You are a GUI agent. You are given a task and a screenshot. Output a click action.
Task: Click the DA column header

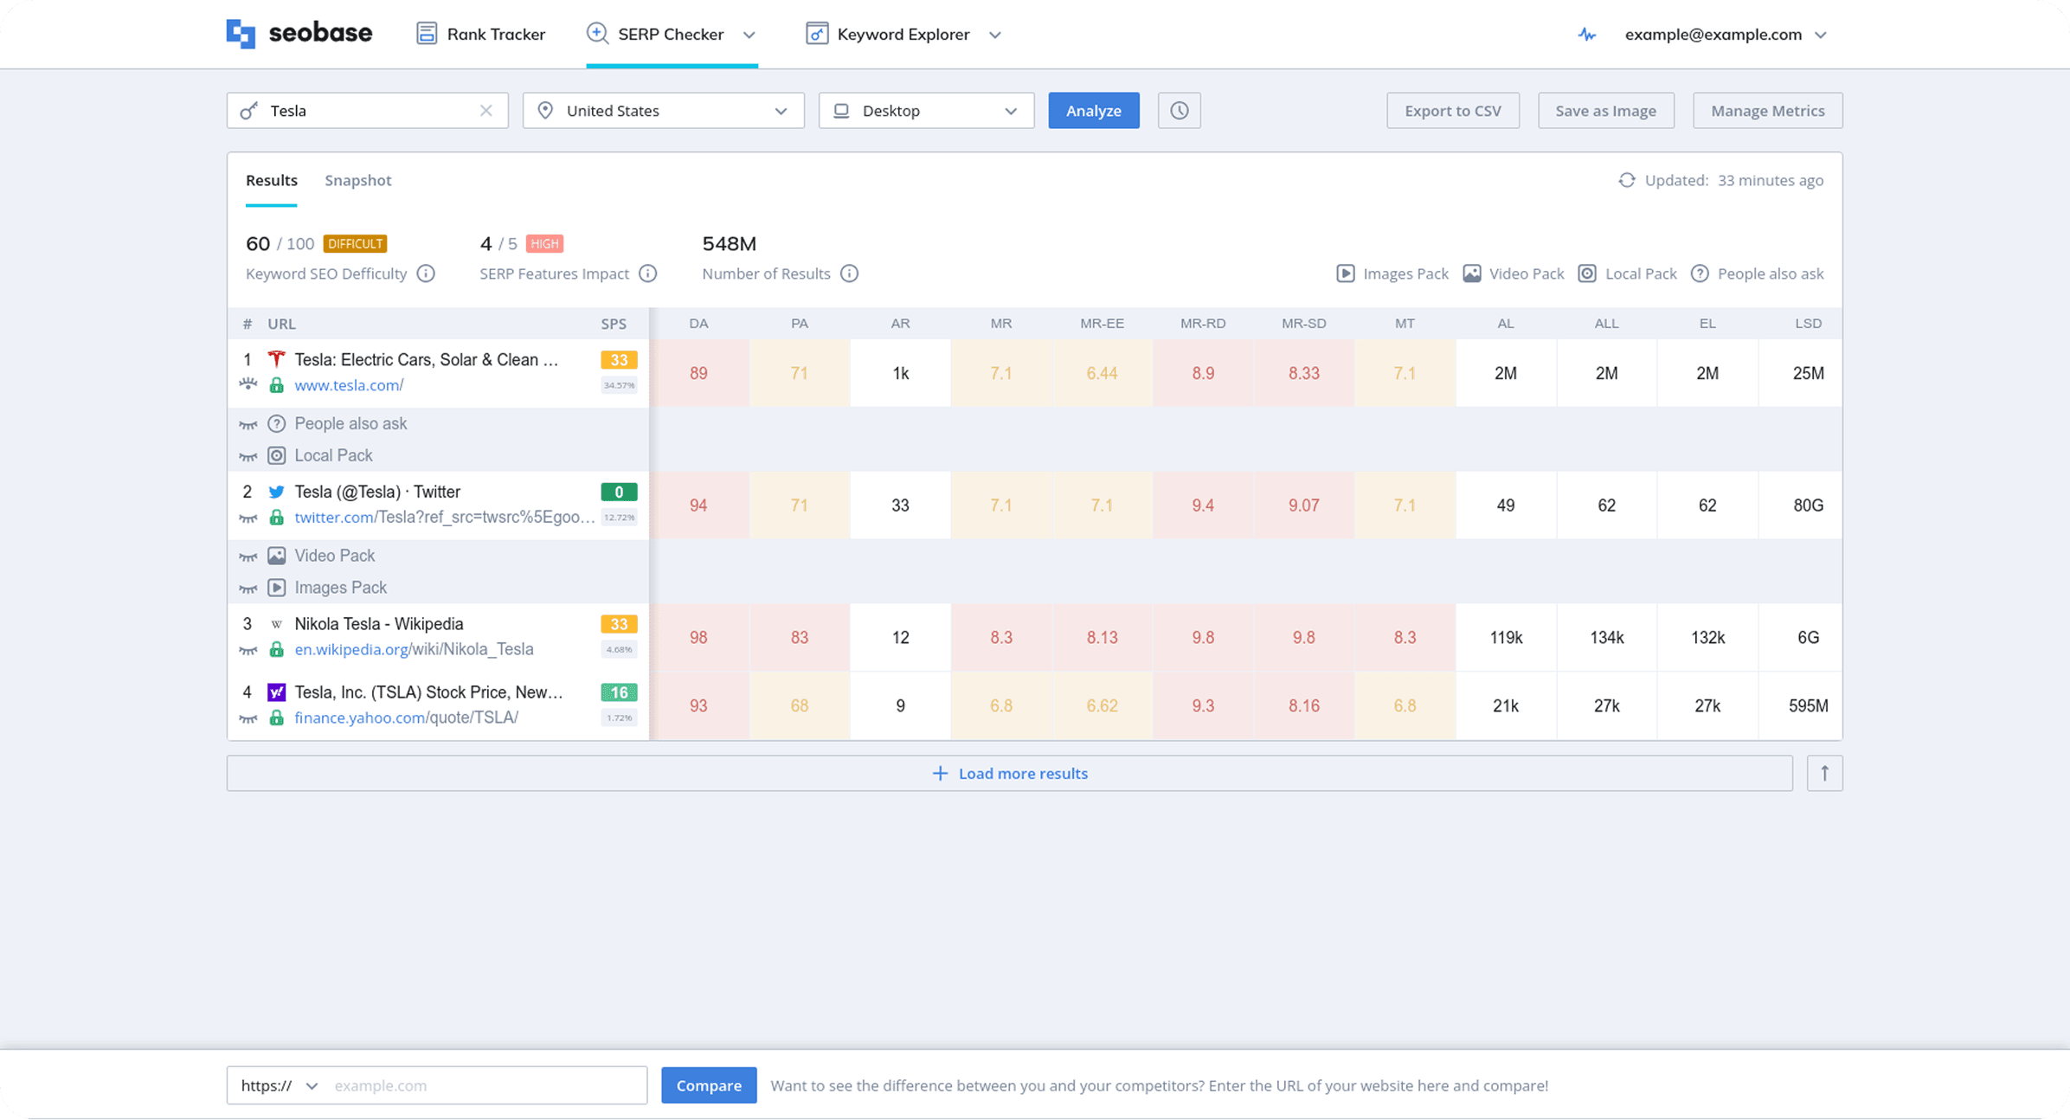698,324
